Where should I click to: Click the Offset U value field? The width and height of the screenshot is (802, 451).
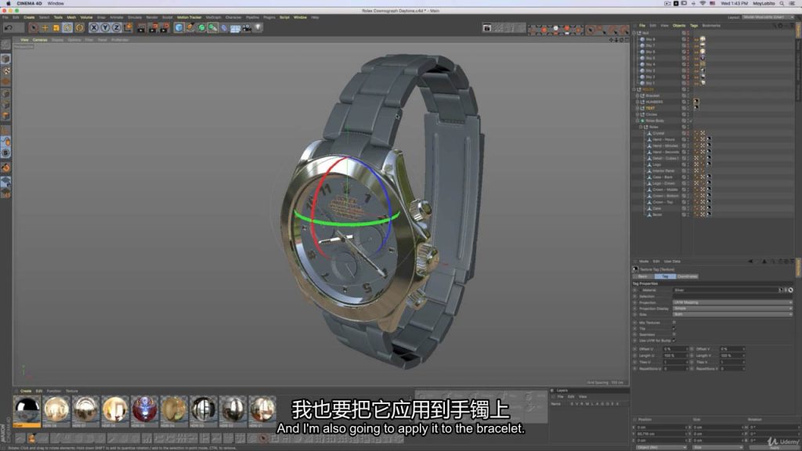pyautogui.click(x=675, y=349)
